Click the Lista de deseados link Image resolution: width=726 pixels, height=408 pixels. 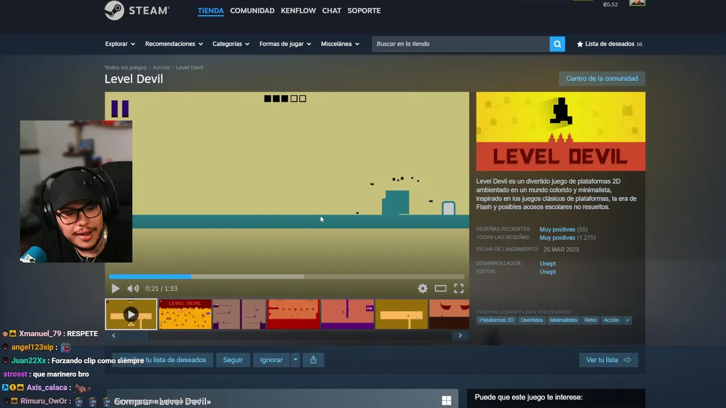pyautogui.click(x=609, y=44)
